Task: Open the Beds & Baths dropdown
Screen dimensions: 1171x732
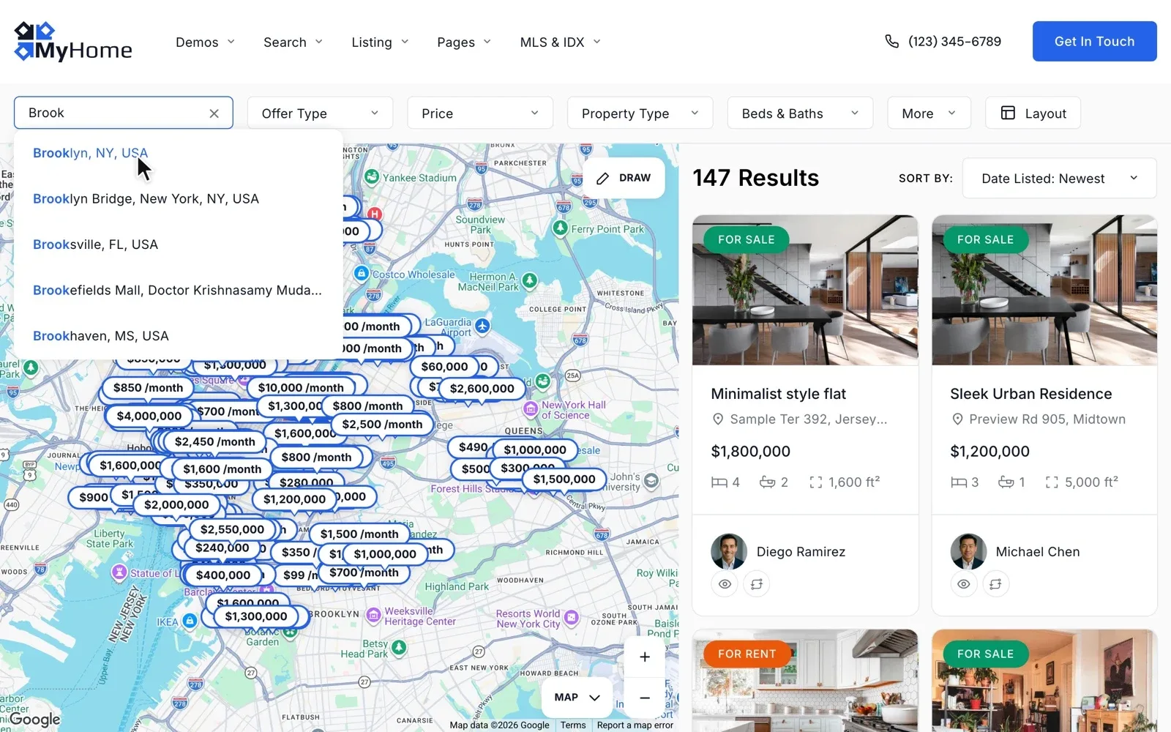Action: pos(800,113)
